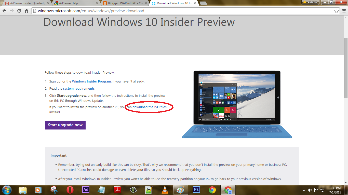Switch to the AdSense Help tab
348x195 pixels.
coord(75,3)
